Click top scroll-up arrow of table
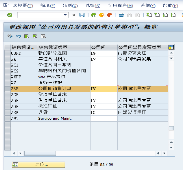183x170 pixels. pos(171,53)
